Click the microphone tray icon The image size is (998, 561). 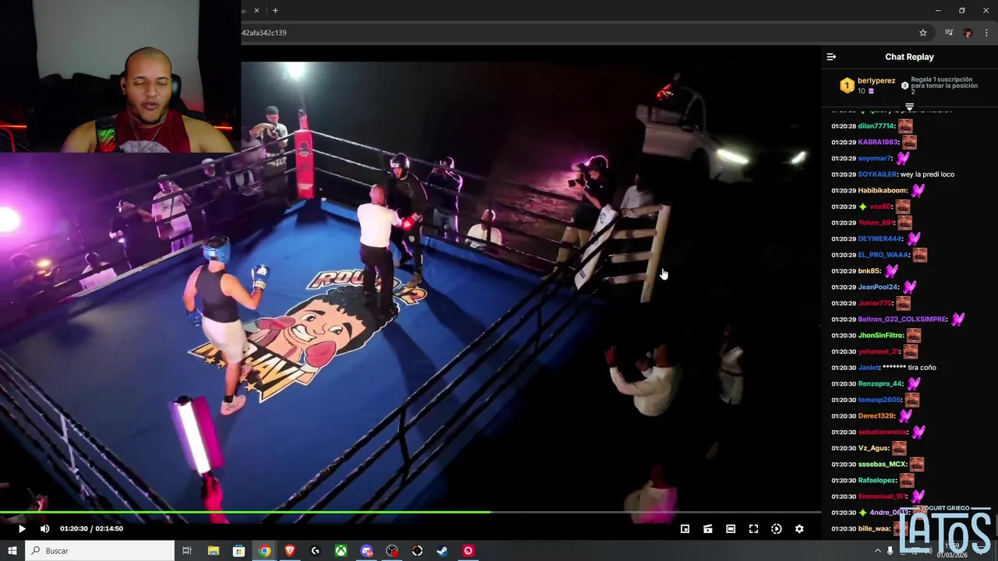(x=890, y=551)
